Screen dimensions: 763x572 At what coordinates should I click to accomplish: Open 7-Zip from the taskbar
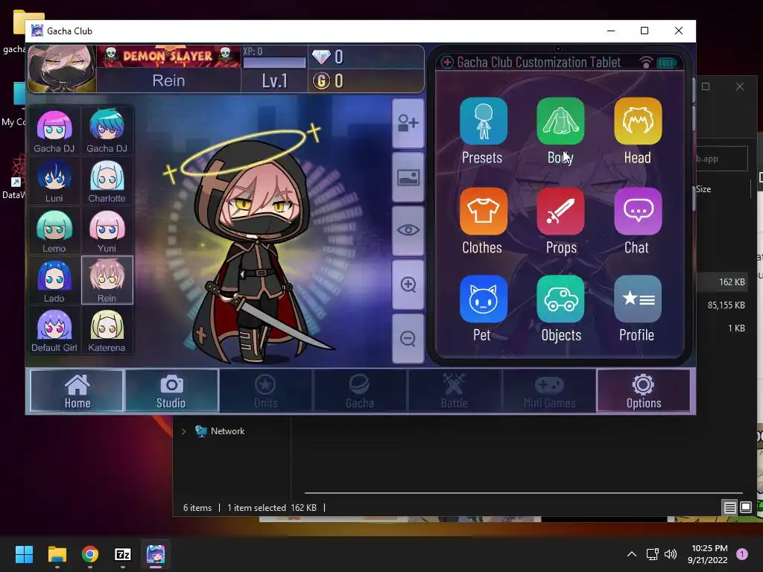coord(123,554)
